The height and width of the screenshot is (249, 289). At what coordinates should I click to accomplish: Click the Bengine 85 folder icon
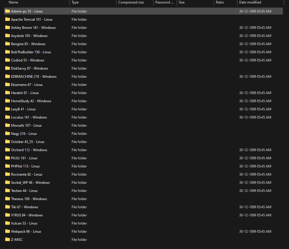[8, 44]
